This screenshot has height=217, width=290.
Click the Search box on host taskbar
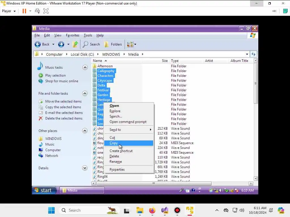tap(89, 210)
